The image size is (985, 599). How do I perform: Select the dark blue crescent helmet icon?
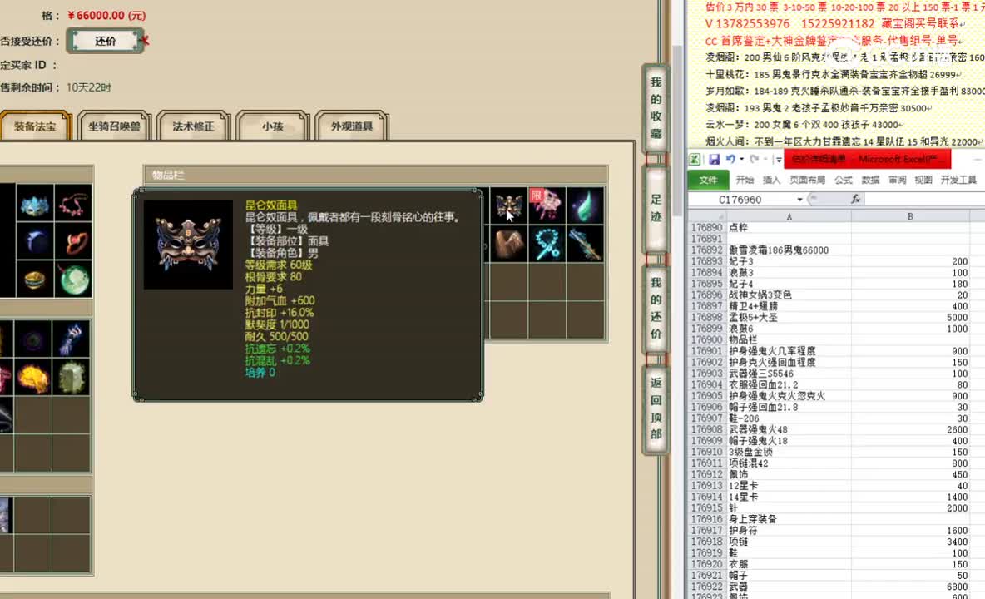point(35,242)
